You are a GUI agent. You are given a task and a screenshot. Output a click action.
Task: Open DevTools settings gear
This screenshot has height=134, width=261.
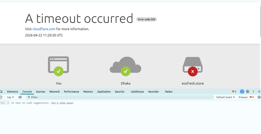click(x=248, y=92)
